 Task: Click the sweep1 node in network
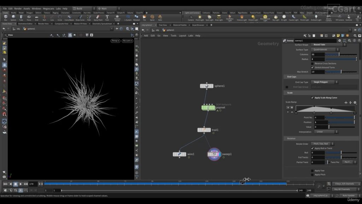(x=214, y=154)
